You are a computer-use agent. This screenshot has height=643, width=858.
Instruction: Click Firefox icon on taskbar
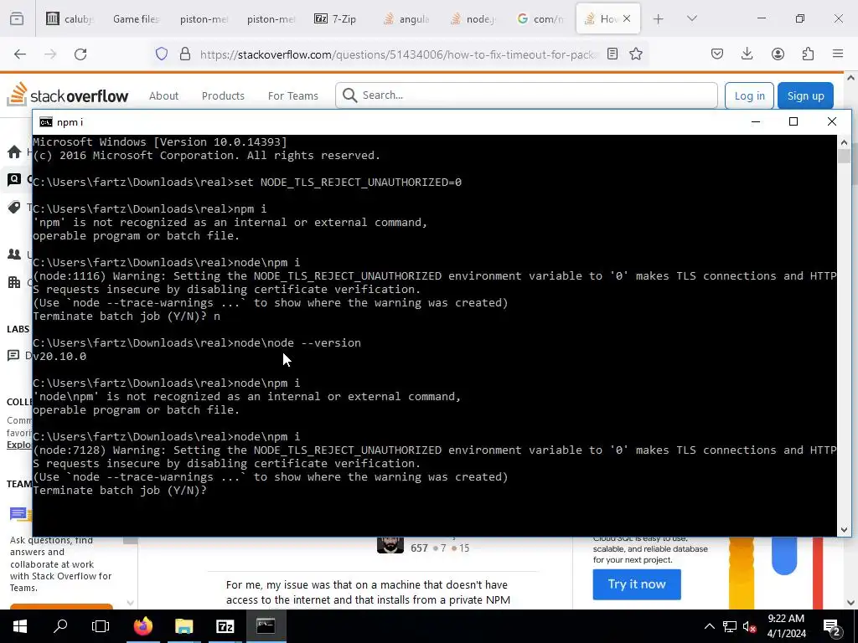click(143, 626)
